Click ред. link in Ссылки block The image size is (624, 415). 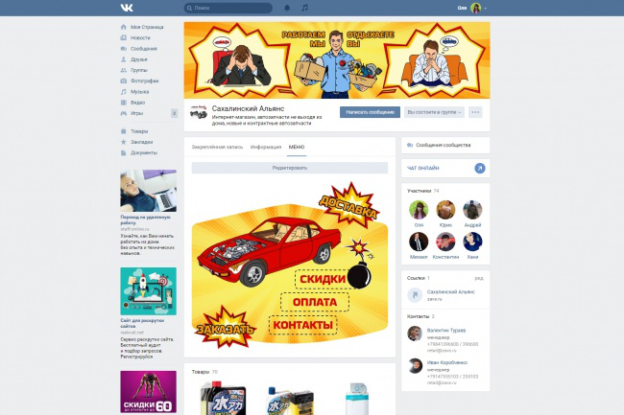coord(479,278)
